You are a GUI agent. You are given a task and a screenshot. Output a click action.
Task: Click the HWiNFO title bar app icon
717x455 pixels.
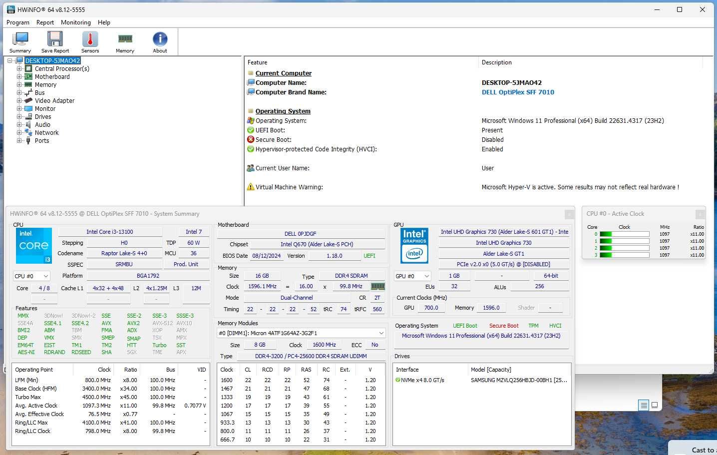pos(11,9)
